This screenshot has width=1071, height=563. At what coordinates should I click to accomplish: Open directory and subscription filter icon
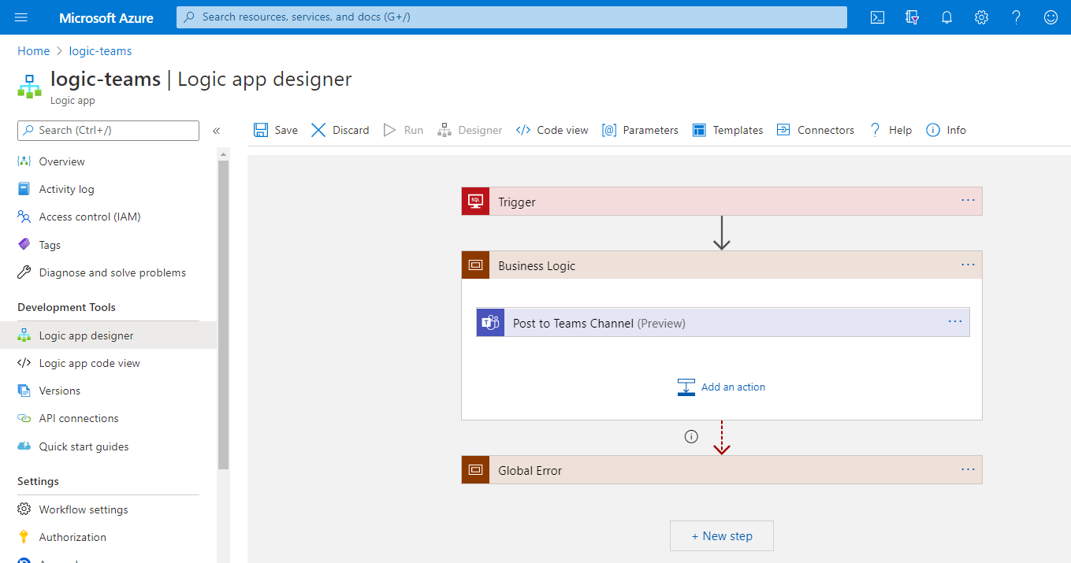point(912,17)
